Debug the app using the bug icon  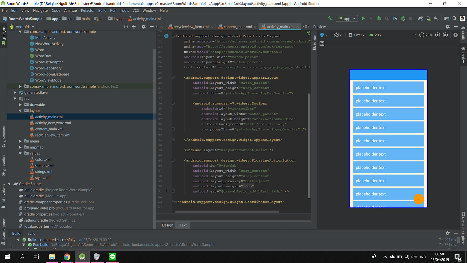click(x=379, y=18)
